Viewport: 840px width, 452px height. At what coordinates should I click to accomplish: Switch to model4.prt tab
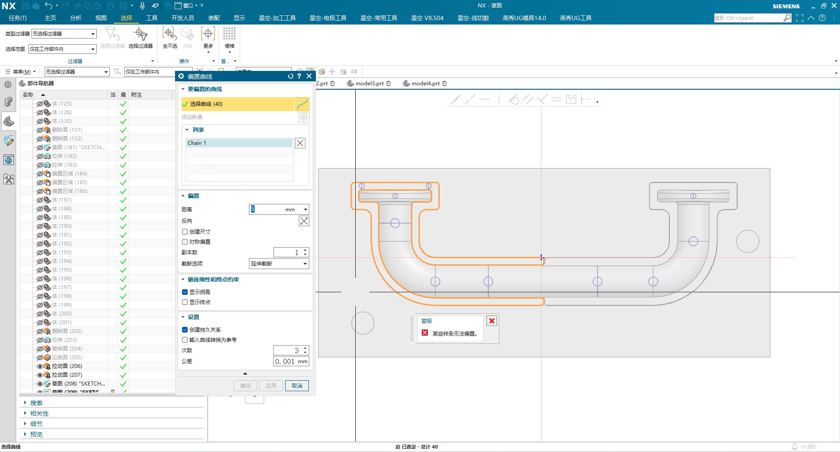click(424, 84)
